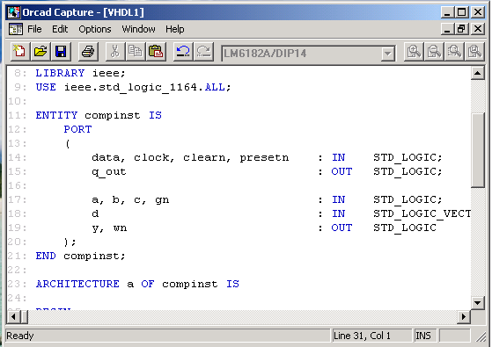Screen dimensions: 492x347
Task: Click the 'Ready' status bar text
Action: 19,336
